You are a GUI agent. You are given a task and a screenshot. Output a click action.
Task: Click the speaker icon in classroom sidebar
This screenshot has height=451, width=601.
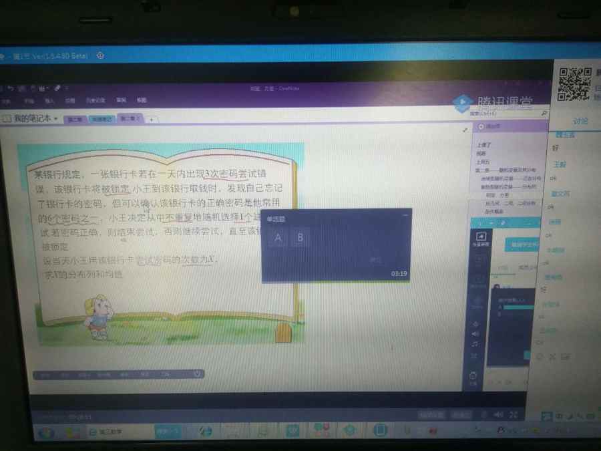(475, 333)
